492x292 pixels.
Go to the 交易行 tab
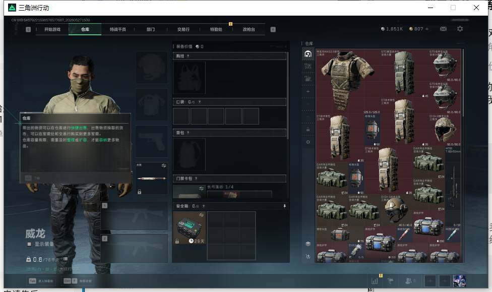(x=183, y=30)
